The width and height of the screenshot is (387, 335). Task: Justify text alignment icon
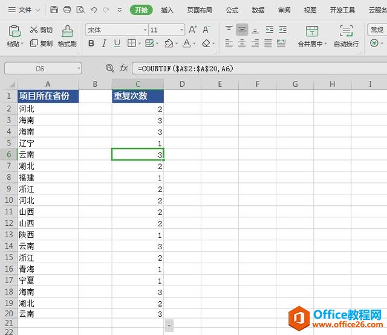(x=268, y=43)
